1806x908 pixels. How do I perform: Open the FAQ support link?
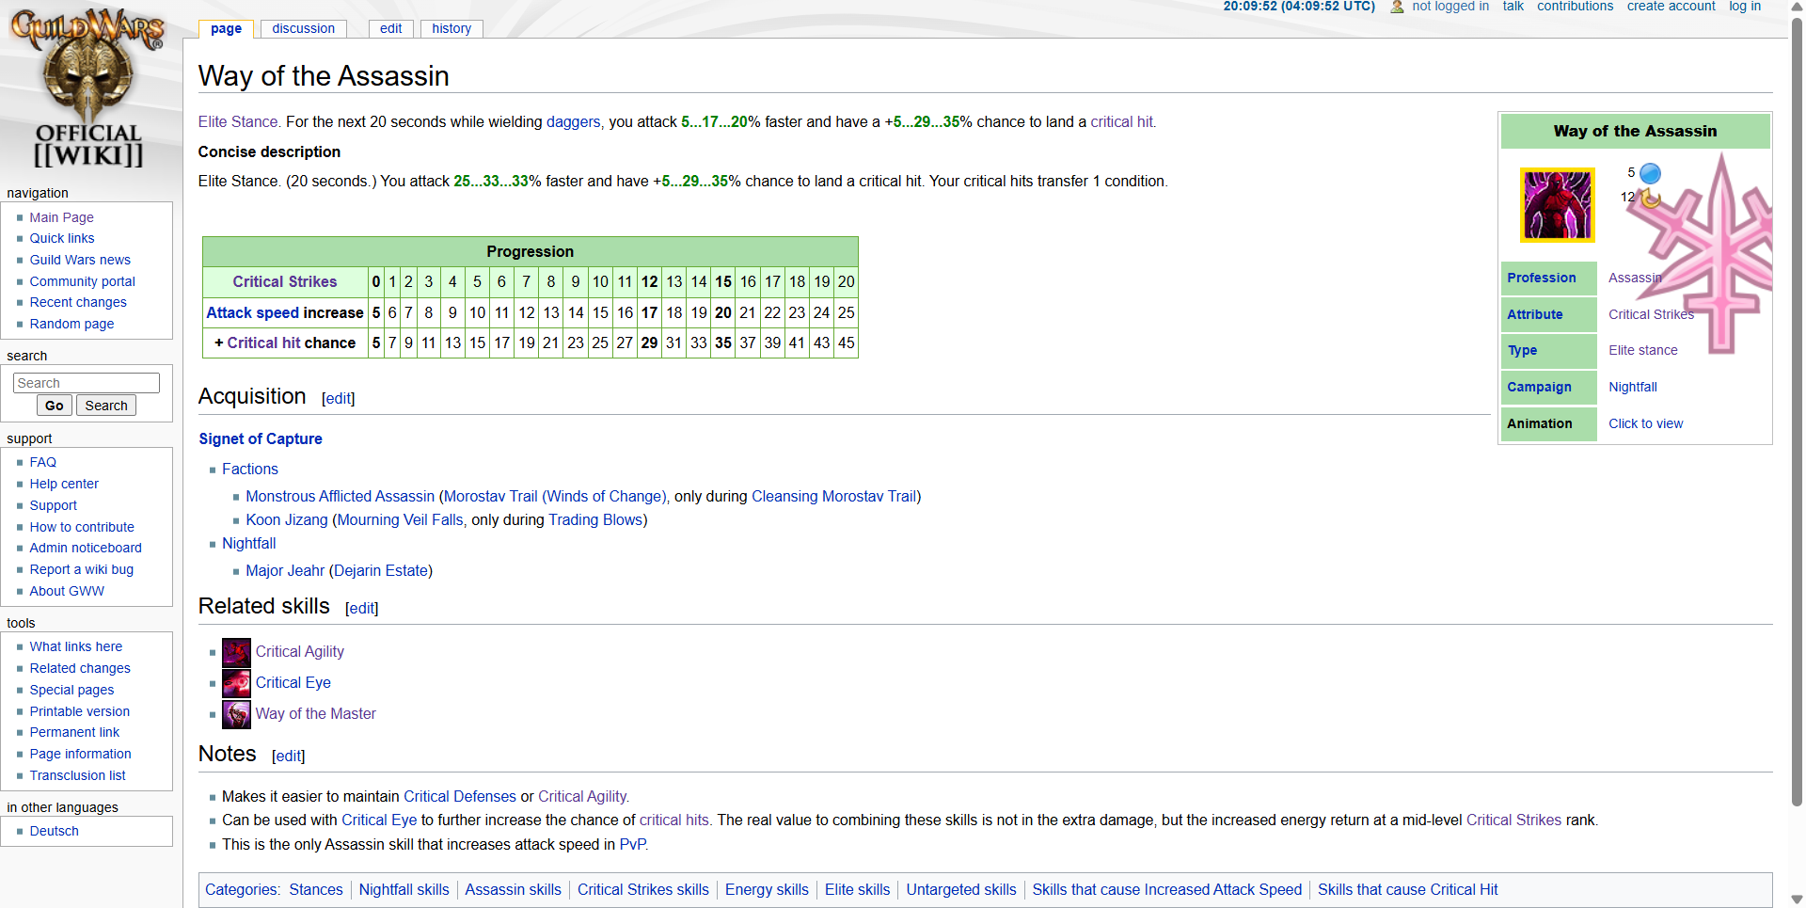(43, 463)
